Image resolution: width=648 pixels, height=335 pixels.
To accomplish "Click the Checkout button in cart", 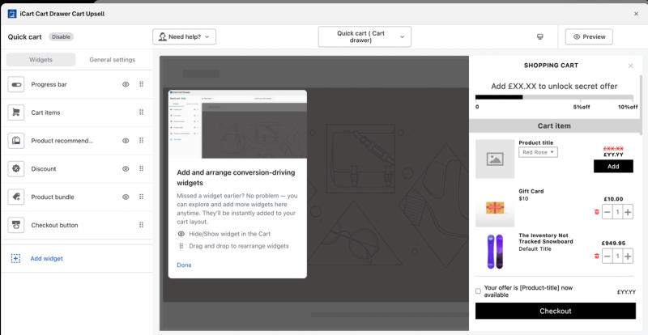I will 556,311.
